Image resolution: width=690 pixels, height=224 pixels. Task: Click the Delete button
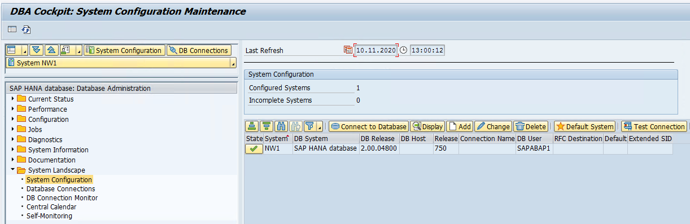point(530,126)
